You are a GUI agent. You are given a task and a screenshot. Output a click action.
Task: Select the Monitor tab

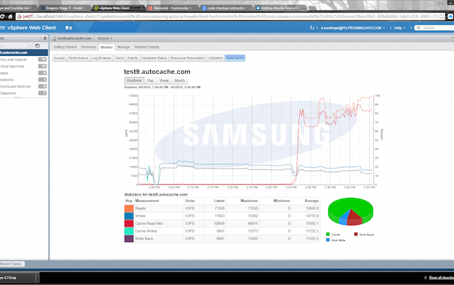[x=107, y=47]
